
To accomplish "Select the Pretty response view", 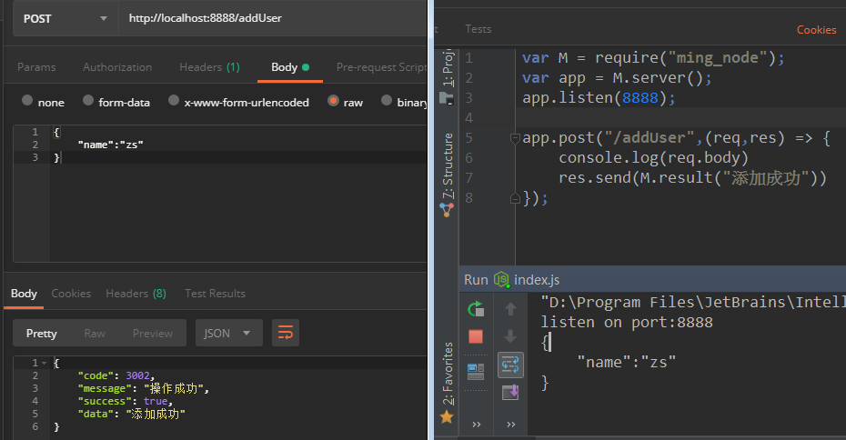I will tap(42, 334).
